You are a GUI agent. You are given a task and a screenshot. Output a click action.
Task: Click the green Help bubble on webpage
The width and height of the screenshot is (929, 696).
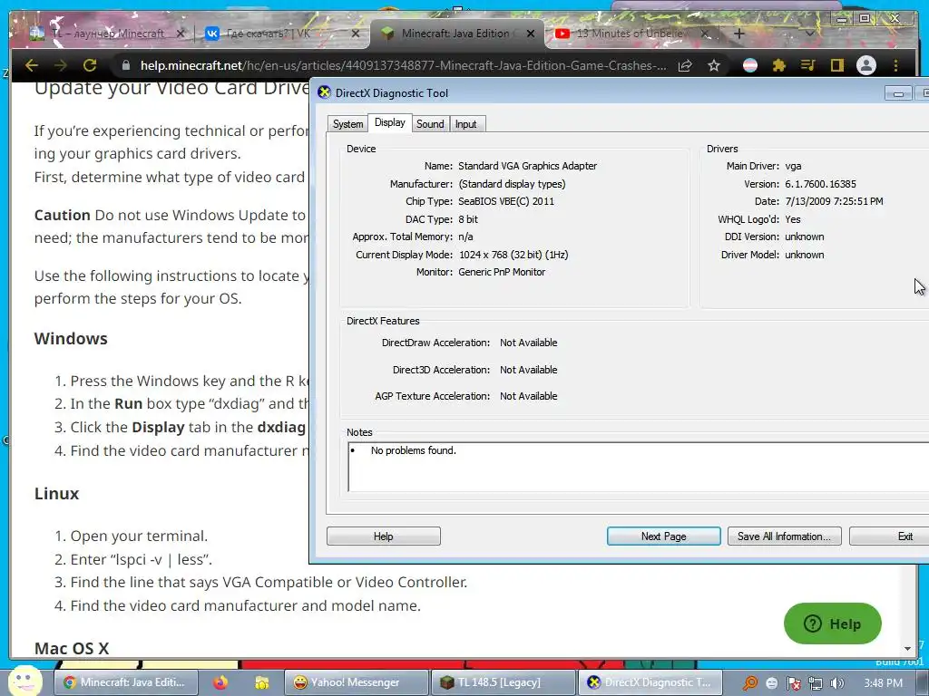[x=833, y=623]
